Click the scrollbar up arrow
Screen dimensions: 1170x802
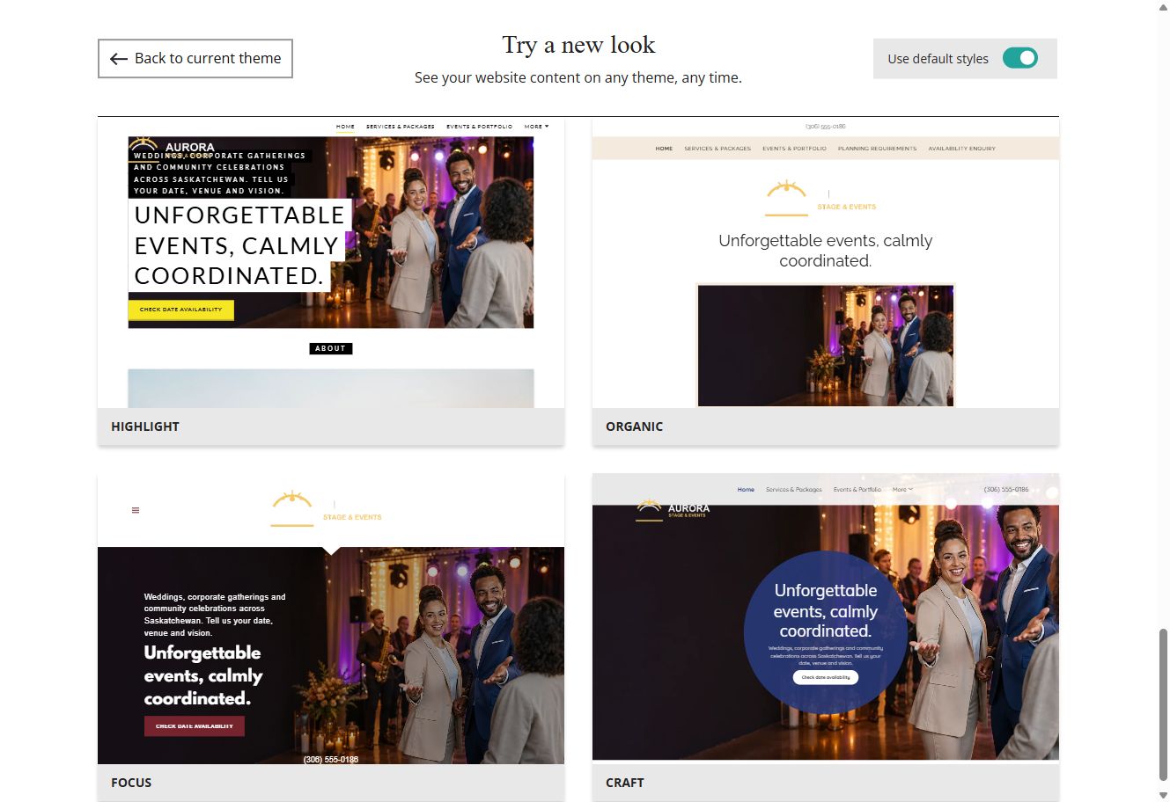coord(1163,7)
